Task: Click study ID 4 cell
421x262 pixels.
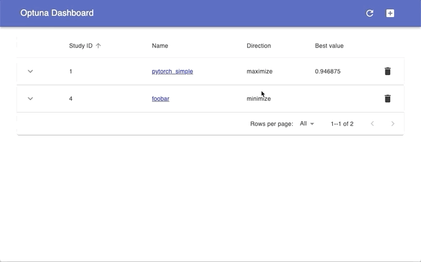Action: [x=70, y=99]
